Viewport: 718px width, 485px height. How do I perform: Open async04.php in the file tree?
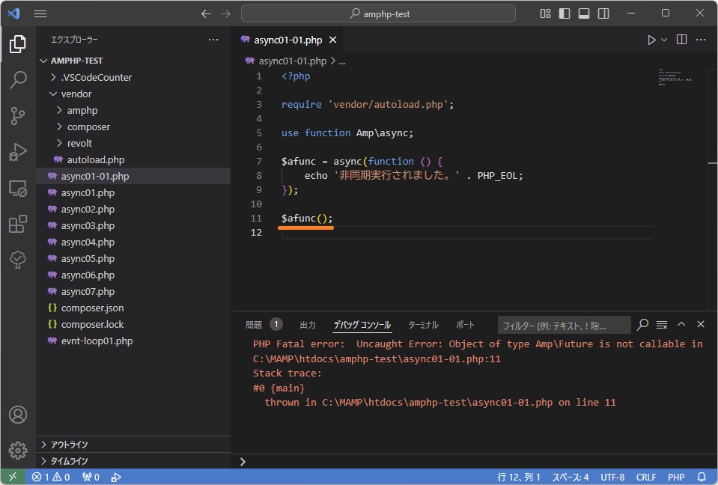pyautogui.click(x=133, y=242)
